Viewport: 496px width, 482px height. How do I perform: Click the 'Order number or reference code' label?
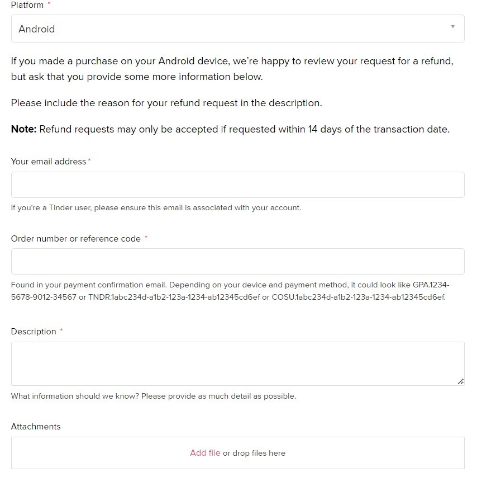(76, 239)
